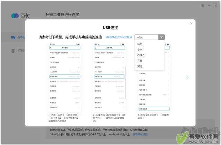Click the step 2 instruction text

[109, 118]
